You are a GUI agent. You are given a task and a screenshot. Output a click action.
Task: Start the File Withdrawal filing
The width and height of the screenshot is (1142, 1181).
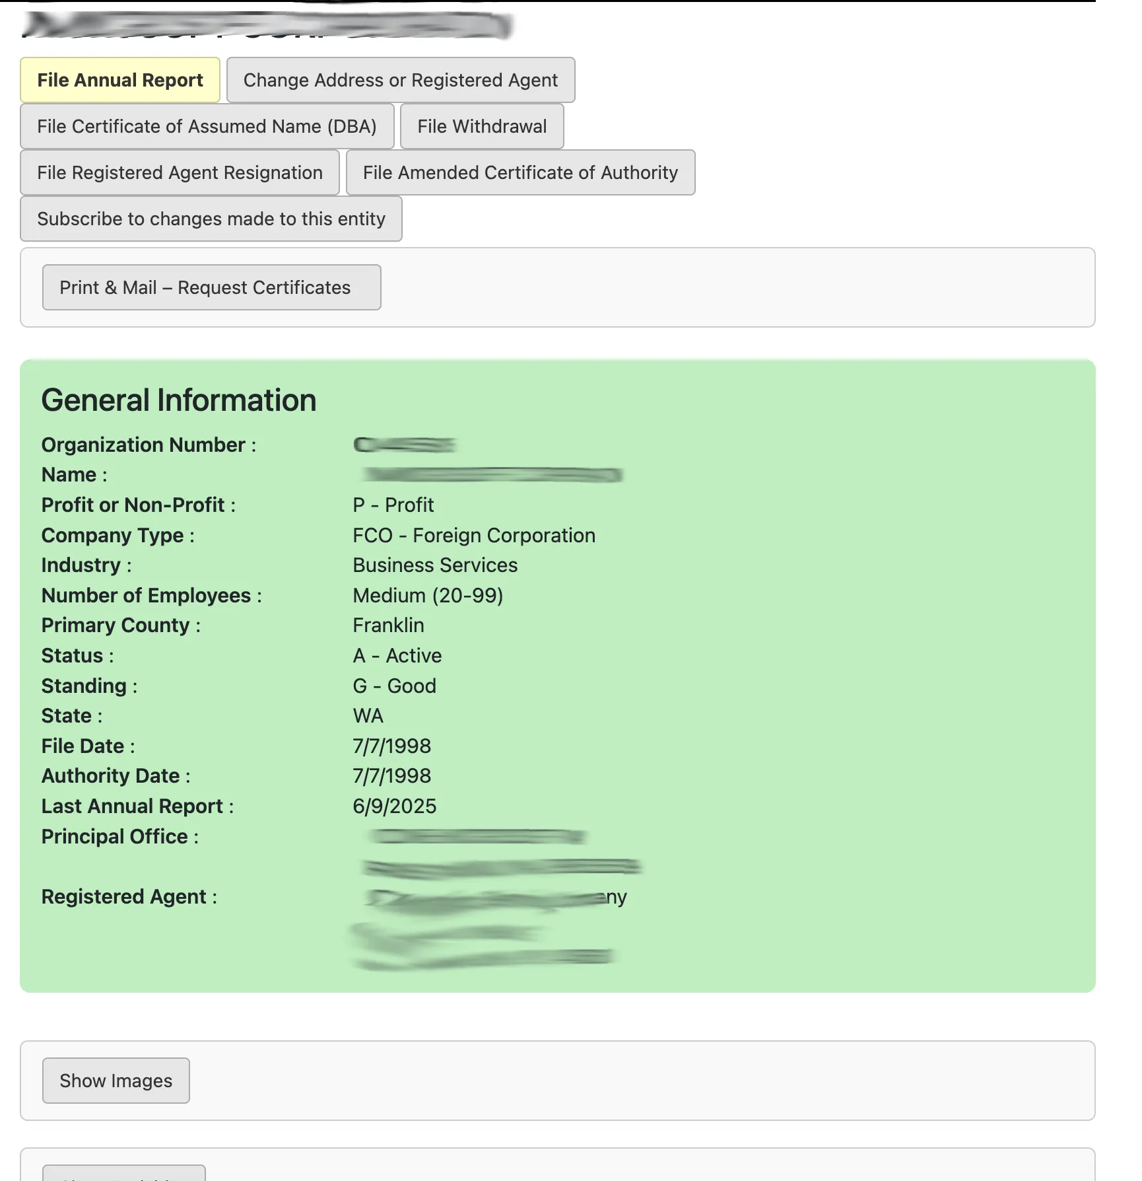[482, 126]
